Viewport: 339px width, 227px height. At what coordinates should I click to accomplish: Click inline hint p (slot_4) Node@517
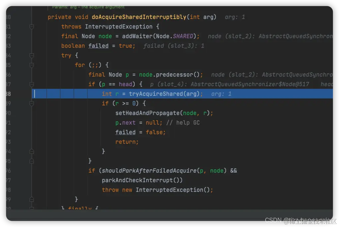tap(230, 84)
